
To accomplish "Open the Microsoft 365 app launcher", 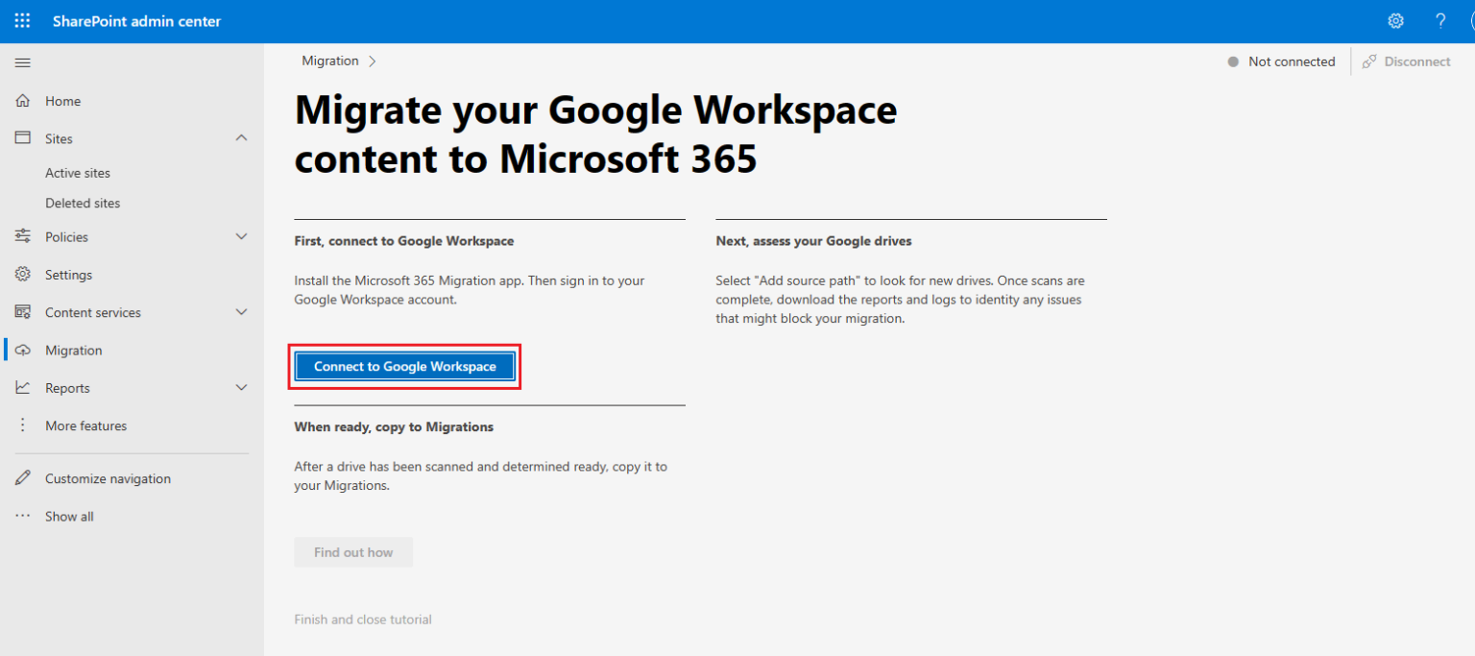I will [21, 20].
